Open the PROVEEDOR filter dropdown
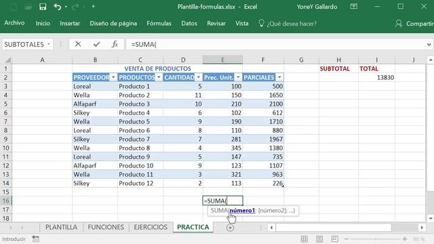This screenshot has width=434, height=244. click(x=113, y=77)
